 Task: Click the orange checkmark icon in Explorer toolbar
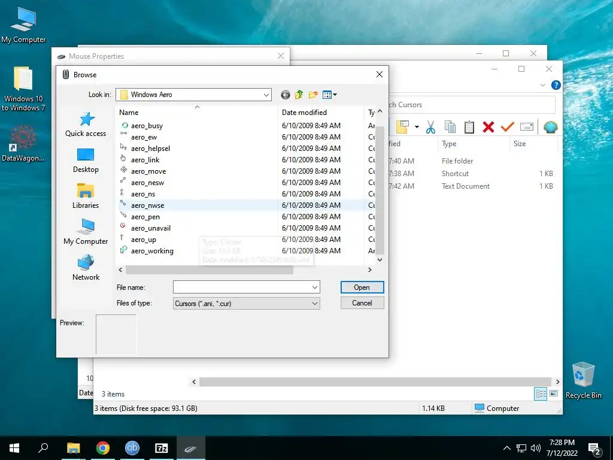[x=508, y=127]
